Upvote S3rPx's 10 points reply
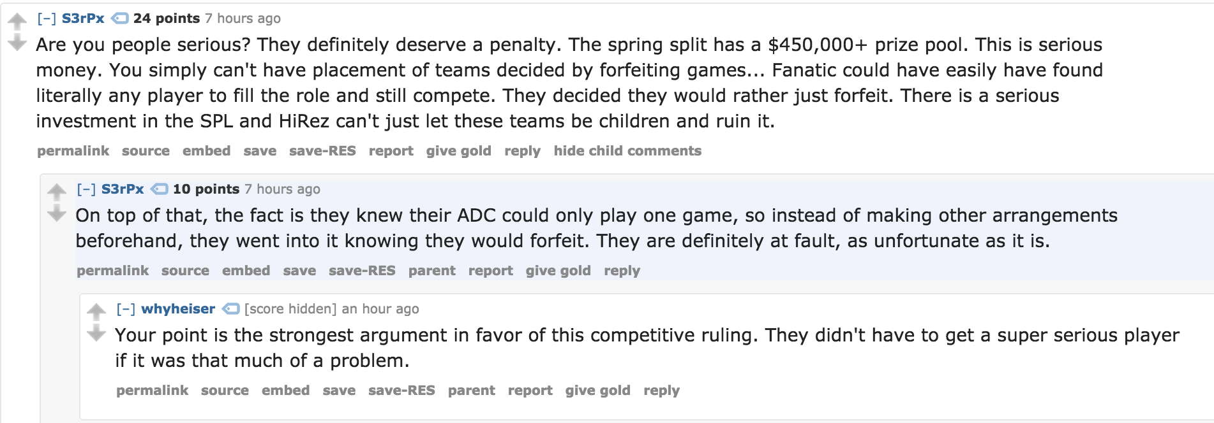This screenshot has width=1214, height=423. coord(57,192)
